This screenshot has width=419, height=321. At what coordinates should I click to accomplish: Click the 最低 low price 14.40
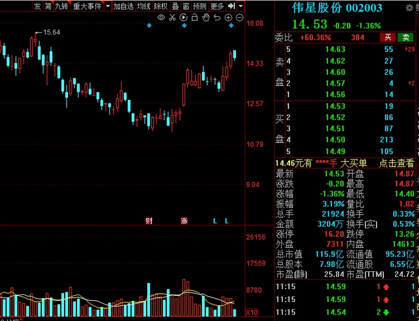[x=404, y=194]
